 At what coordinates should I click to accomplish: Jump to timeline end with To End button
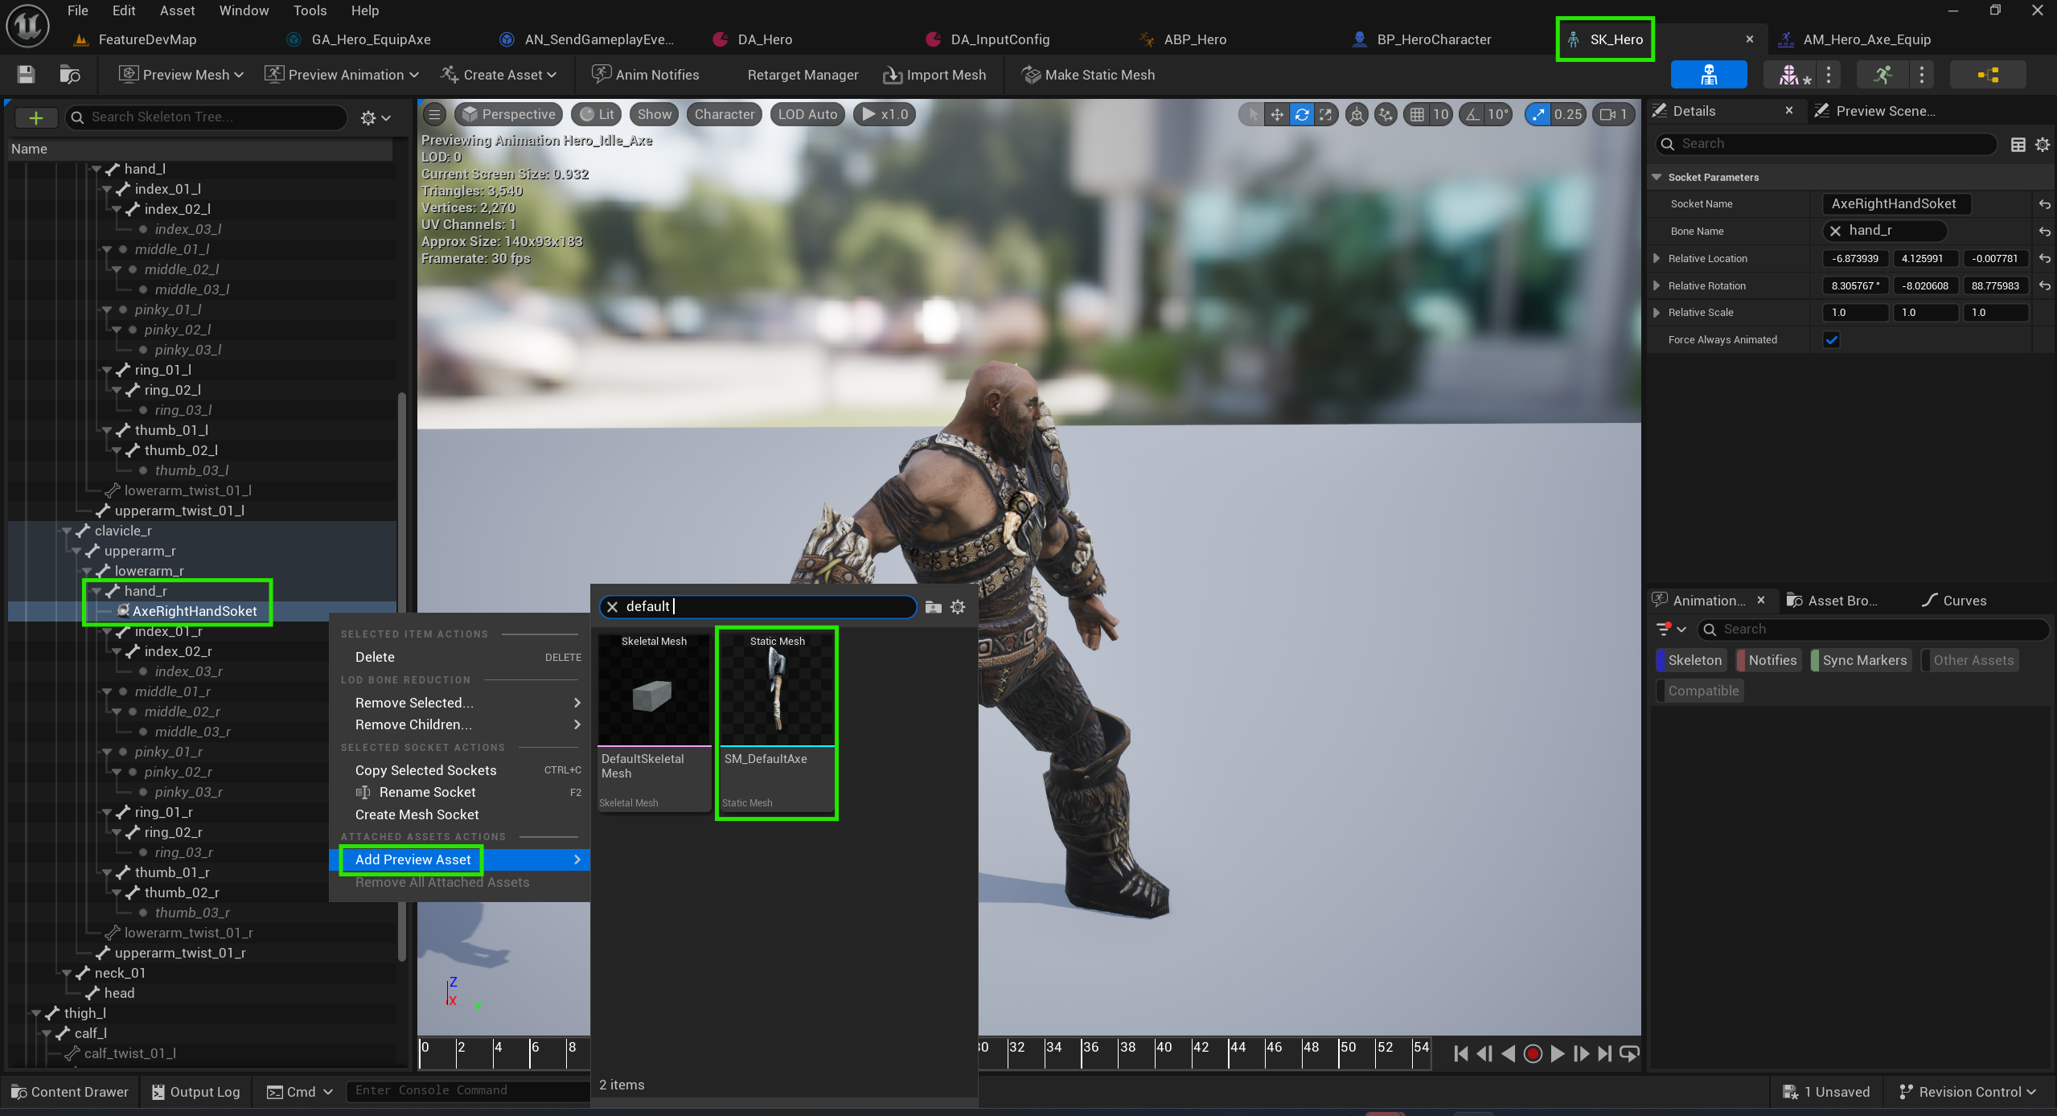pos(1605,1053)
